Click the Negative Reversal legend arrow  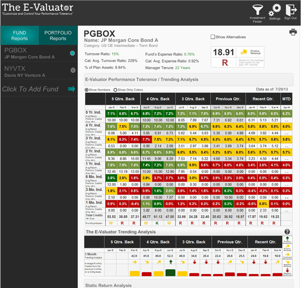tap(287, 262)
